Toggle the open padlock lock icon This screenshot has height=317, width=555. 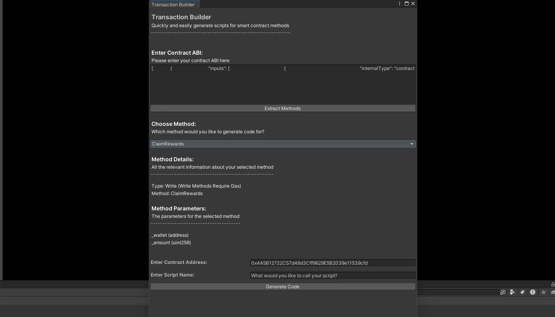coord(552,284)
